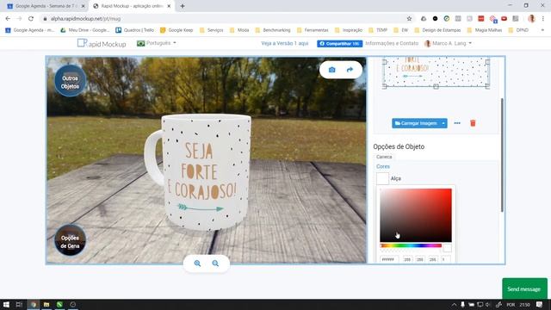Show more bookmarks overflow chevron

point(542,30)
